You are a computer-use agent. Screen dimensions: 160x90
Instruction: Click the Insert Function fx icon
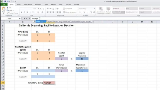pos(29,18)
